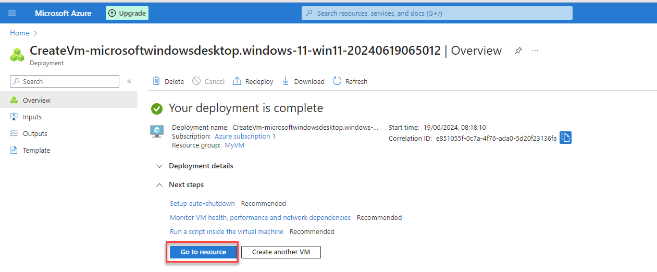
Task: Expand Deployment details section
Action: pyautogui.click(x=195, y=166)
